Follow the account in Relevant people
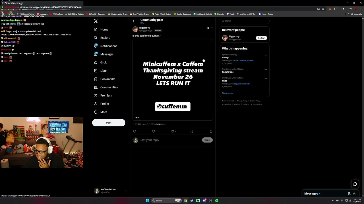The width and height of the screenshot is (364, 204). click(261, 38)
